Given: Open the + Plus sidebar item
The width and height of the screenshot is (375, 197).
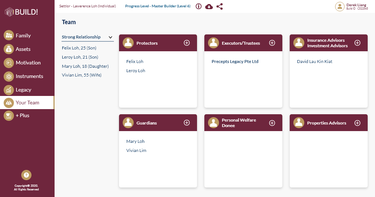Looking at the screenshot, I should (x=22, y=115).
